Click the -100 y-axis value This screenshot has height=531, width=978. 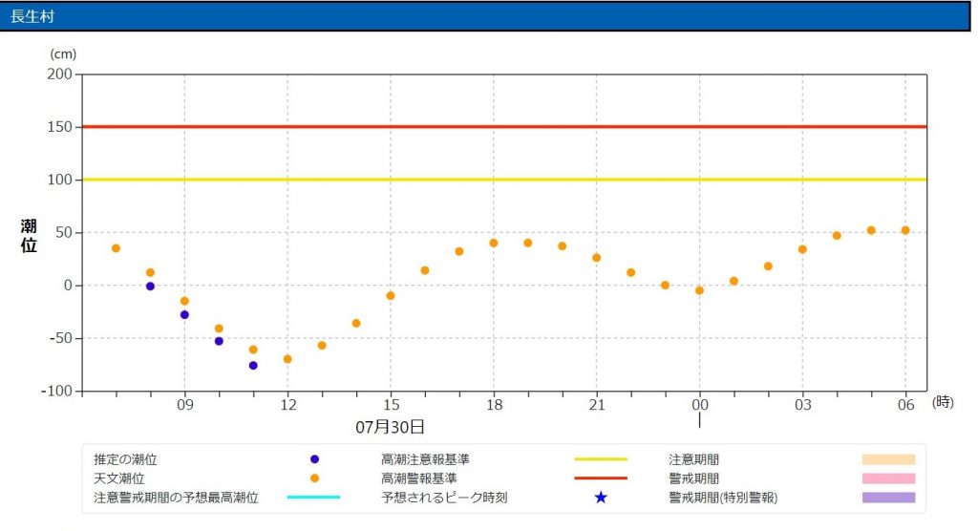click(56, 392)
